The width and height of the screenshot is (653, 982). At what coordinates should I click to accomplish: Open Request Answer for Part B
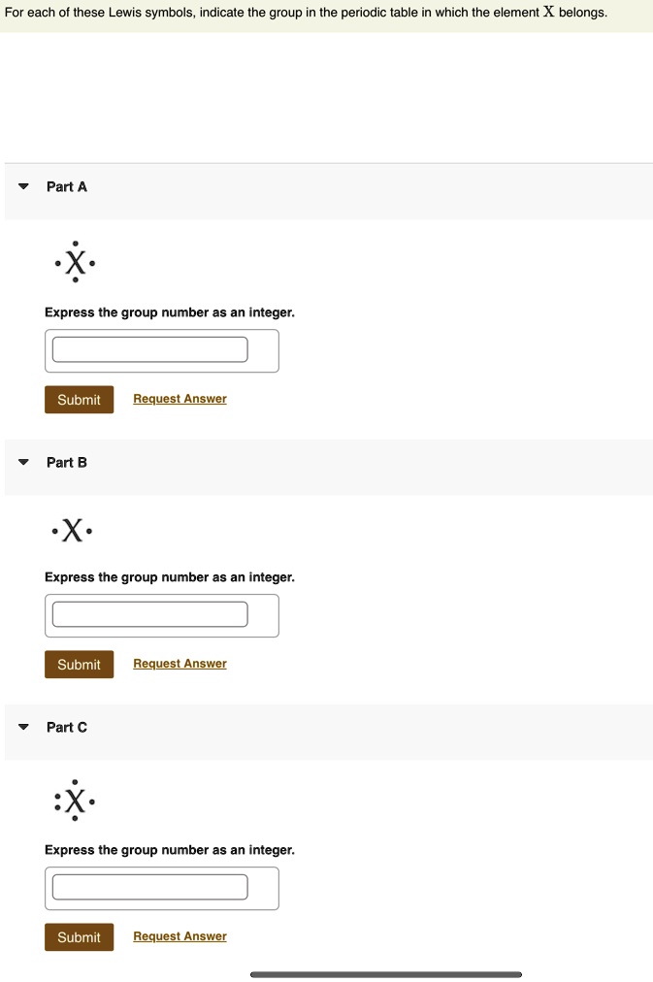point(180,663)
